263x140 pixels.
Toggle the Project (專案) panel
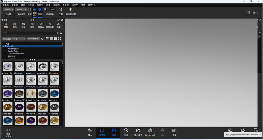[114, 132]
